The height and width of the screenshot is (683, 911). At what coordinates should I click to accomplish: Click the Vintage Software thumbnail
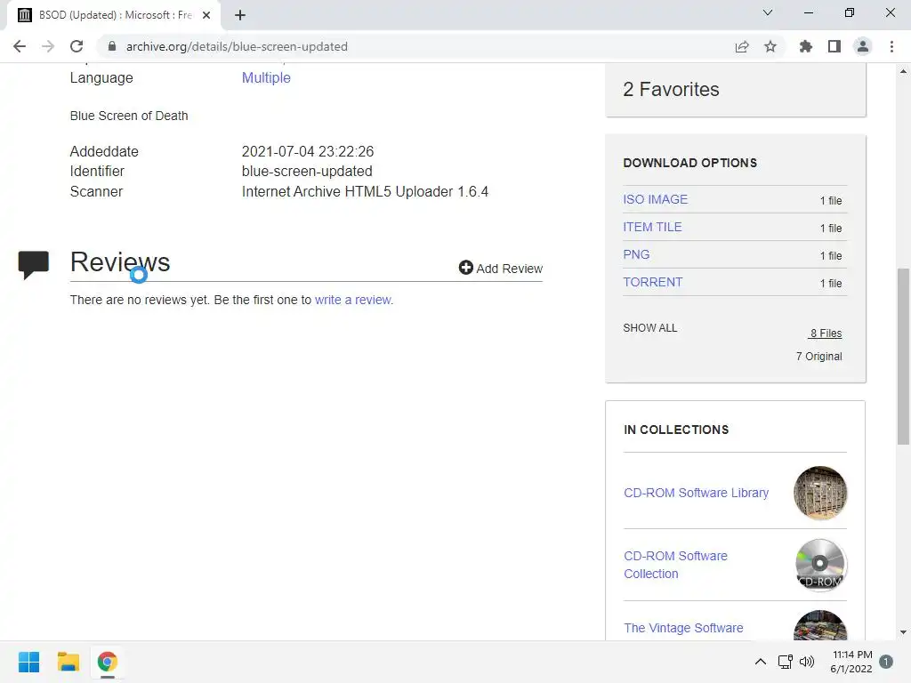click(819, 625)
